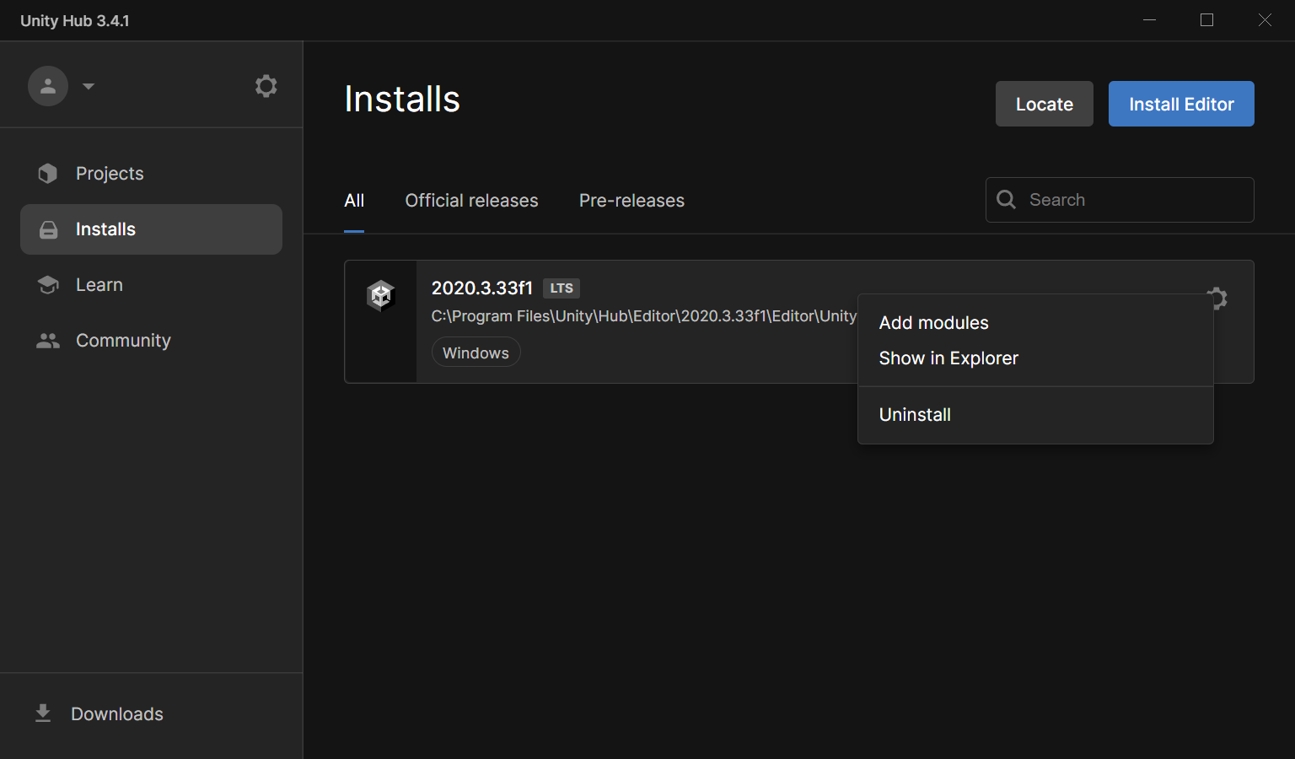Switch to Official releases tab
This screenshot has height=759, width=1295.
(471, 201)
